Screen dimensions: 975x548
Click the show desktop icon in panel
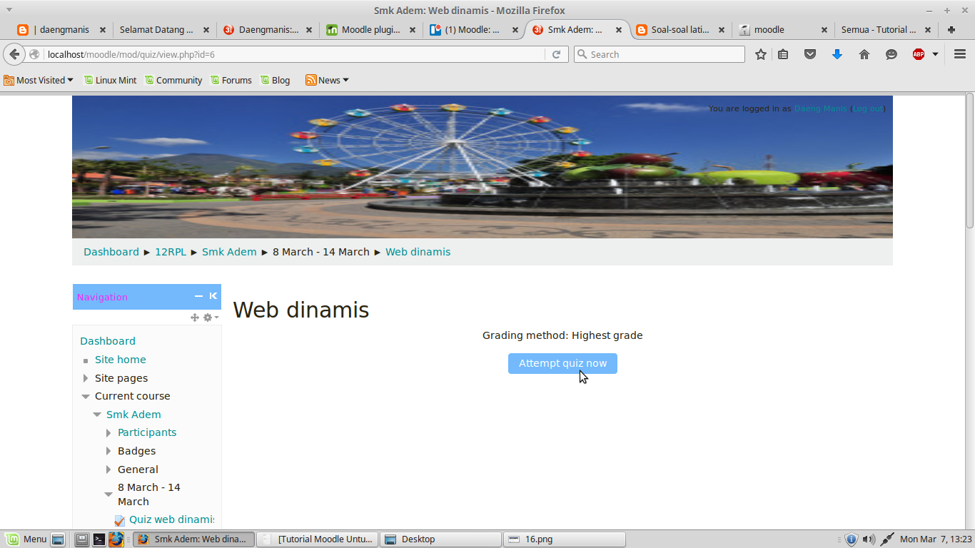58,539
